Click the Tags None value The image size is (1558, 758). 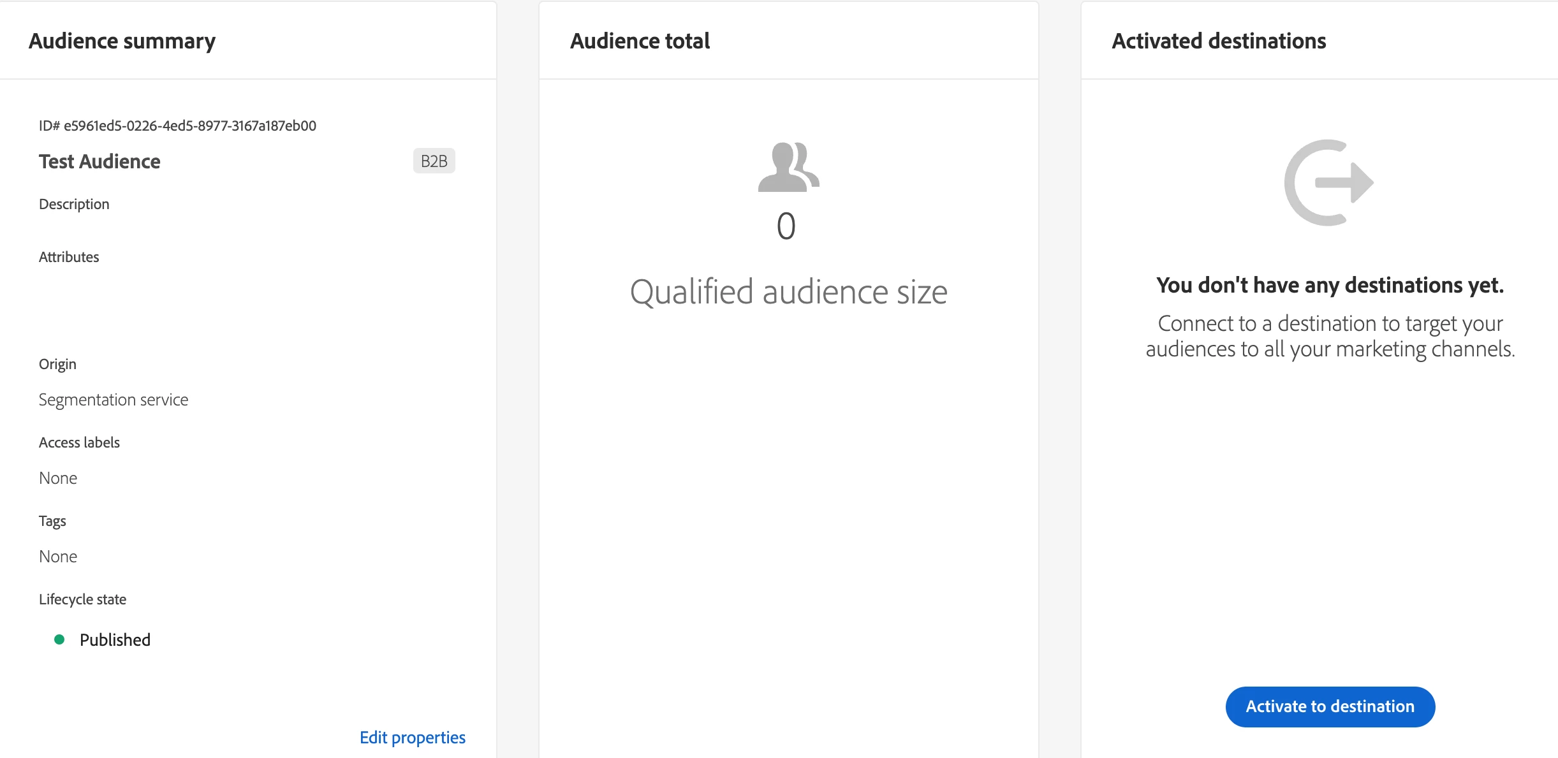tap(58, 557)
